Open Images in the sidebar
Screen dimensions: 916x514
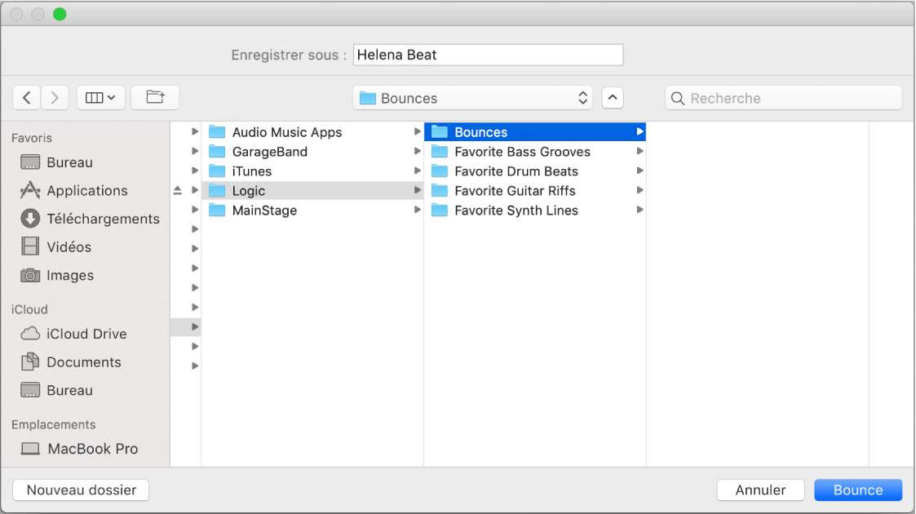pyautogui.click(x=69, y=276)
